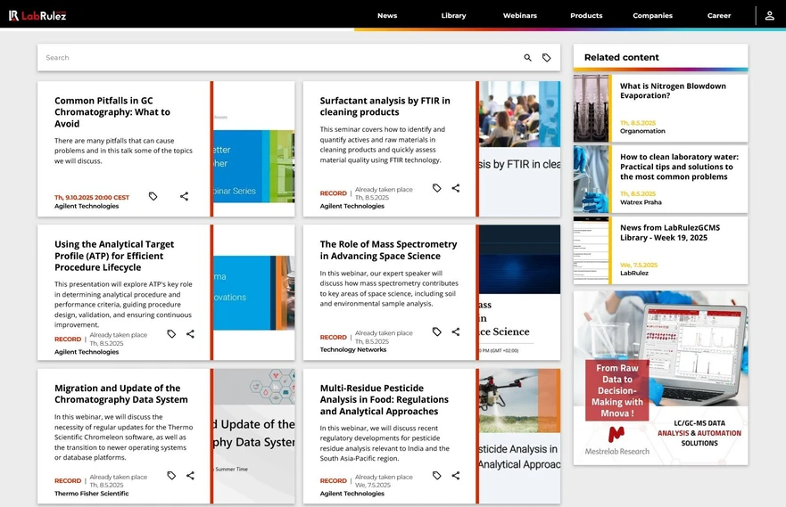Share the Multi-Residue Pesticide Analysis webinar
786x507 pixels.
tap(456, 476)
